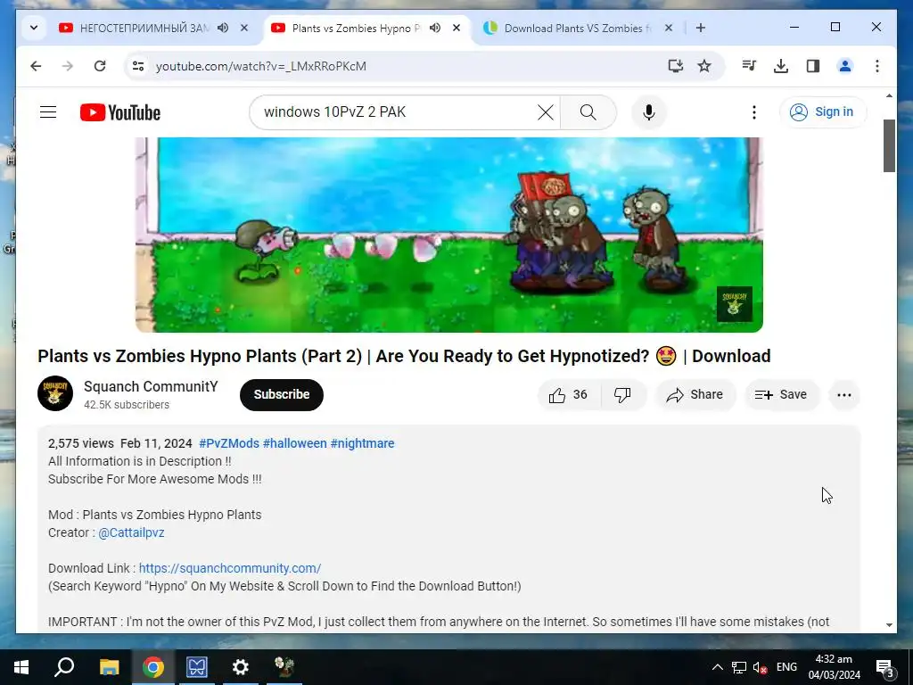Screen dimensions: 913x685
Task: Click the Squanch watermark on the video
Action: pyautogui.click(x=735, y=304)
